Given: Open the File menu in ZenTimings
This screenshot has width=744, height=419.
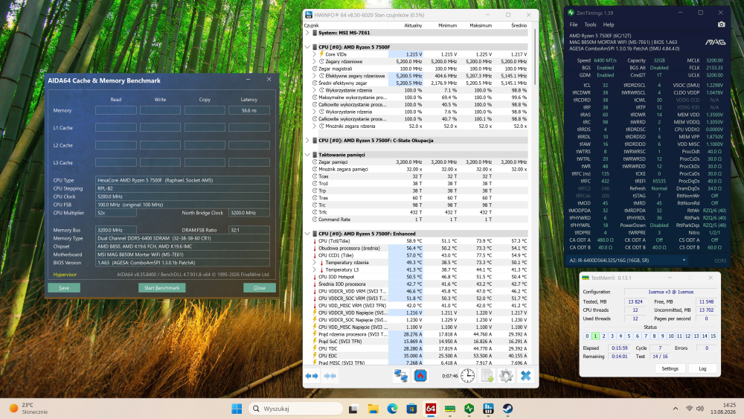Looking at the screenshot, I should tap(574, 25).
